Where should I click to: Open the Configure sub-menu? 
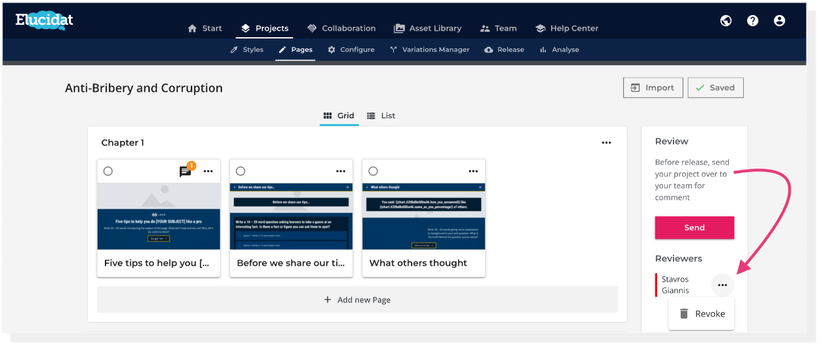[x=351, y=50]
